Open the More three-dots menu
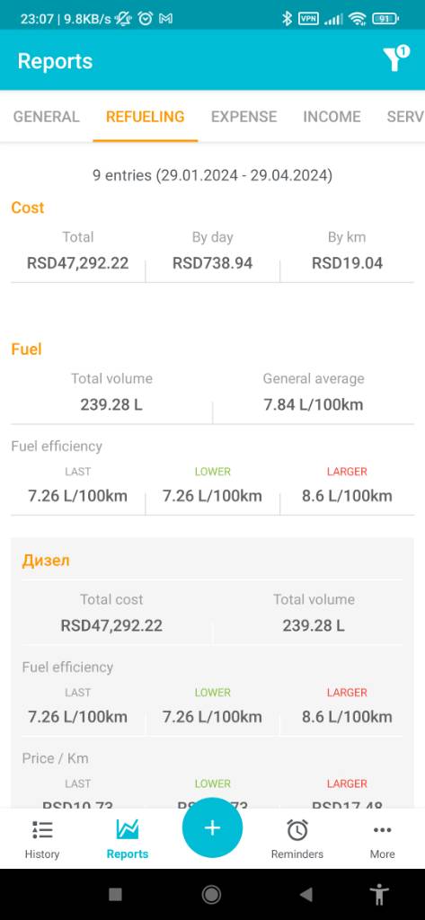The height and width of the screenshot is (920, 425). [x=382, y=829]
